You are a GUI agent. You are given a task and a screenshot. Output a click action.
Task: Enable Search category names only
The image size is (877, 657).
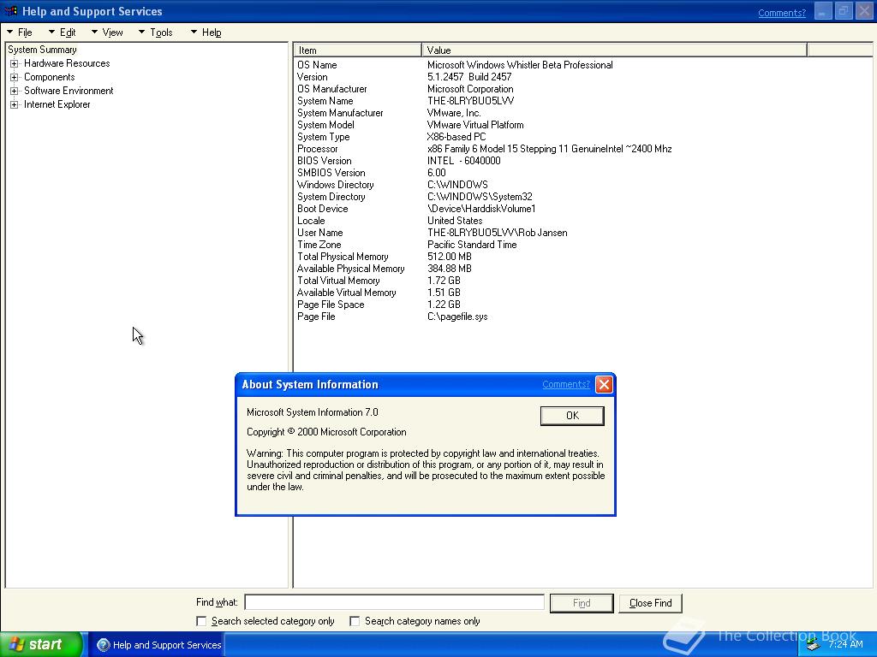point(355,621)
